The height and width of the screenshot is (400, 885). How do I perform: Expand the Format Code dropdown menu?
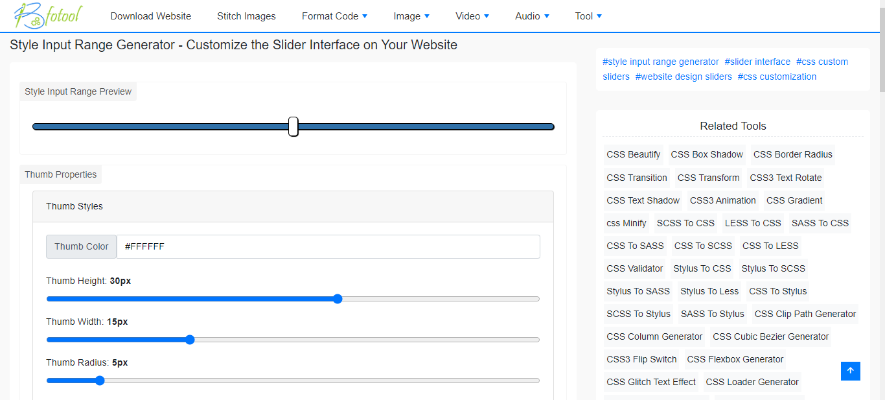click(x=334, y=16)
